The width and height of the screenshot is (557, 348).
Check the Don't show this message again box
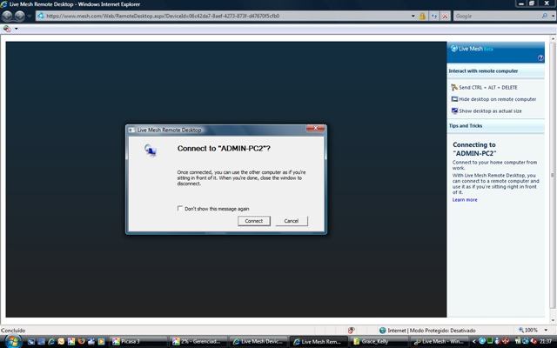coord(180,209)
